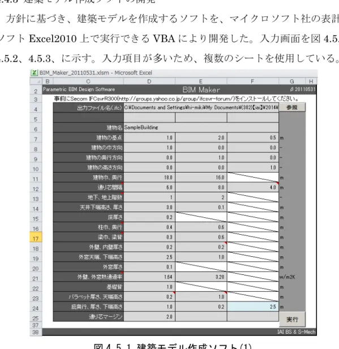This screenshot has width=339, height=349.
Task: Click the 建物巾、奥行 value 18.0
Action: 149,178
